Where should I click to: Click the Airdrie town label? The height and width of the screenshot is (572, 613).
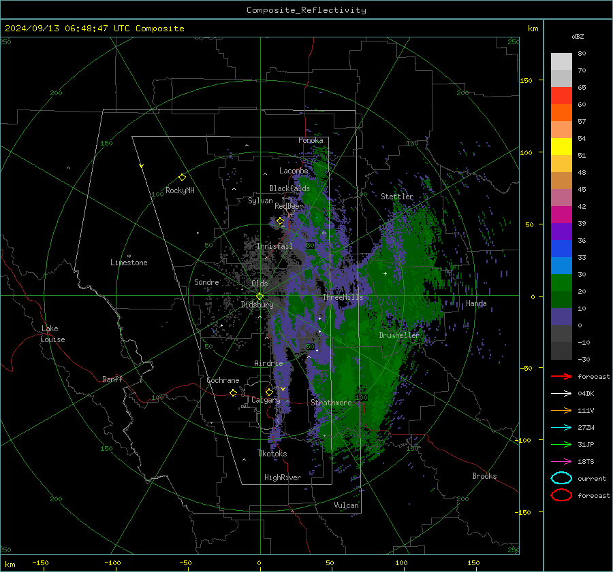268,363
